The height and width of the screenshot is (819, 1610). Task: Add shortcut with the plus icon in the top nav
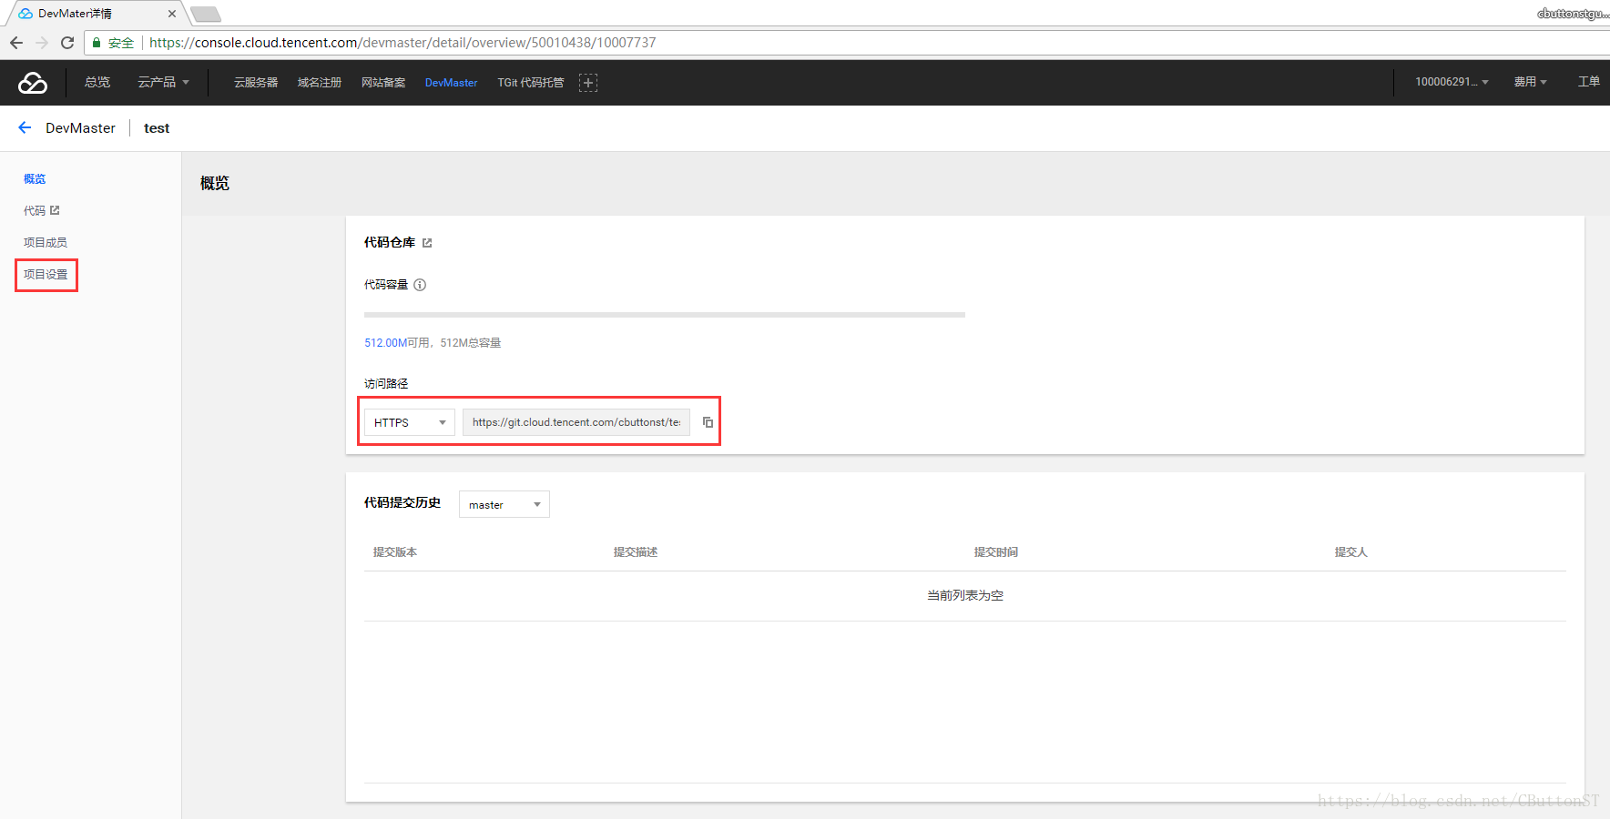tap(588, 83)
